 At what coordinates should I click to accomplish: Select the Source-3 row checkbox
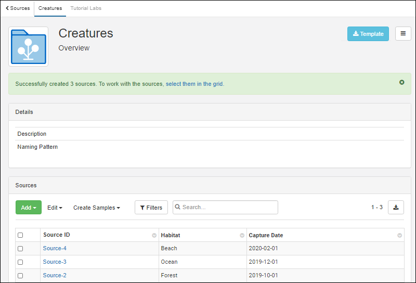20,262
